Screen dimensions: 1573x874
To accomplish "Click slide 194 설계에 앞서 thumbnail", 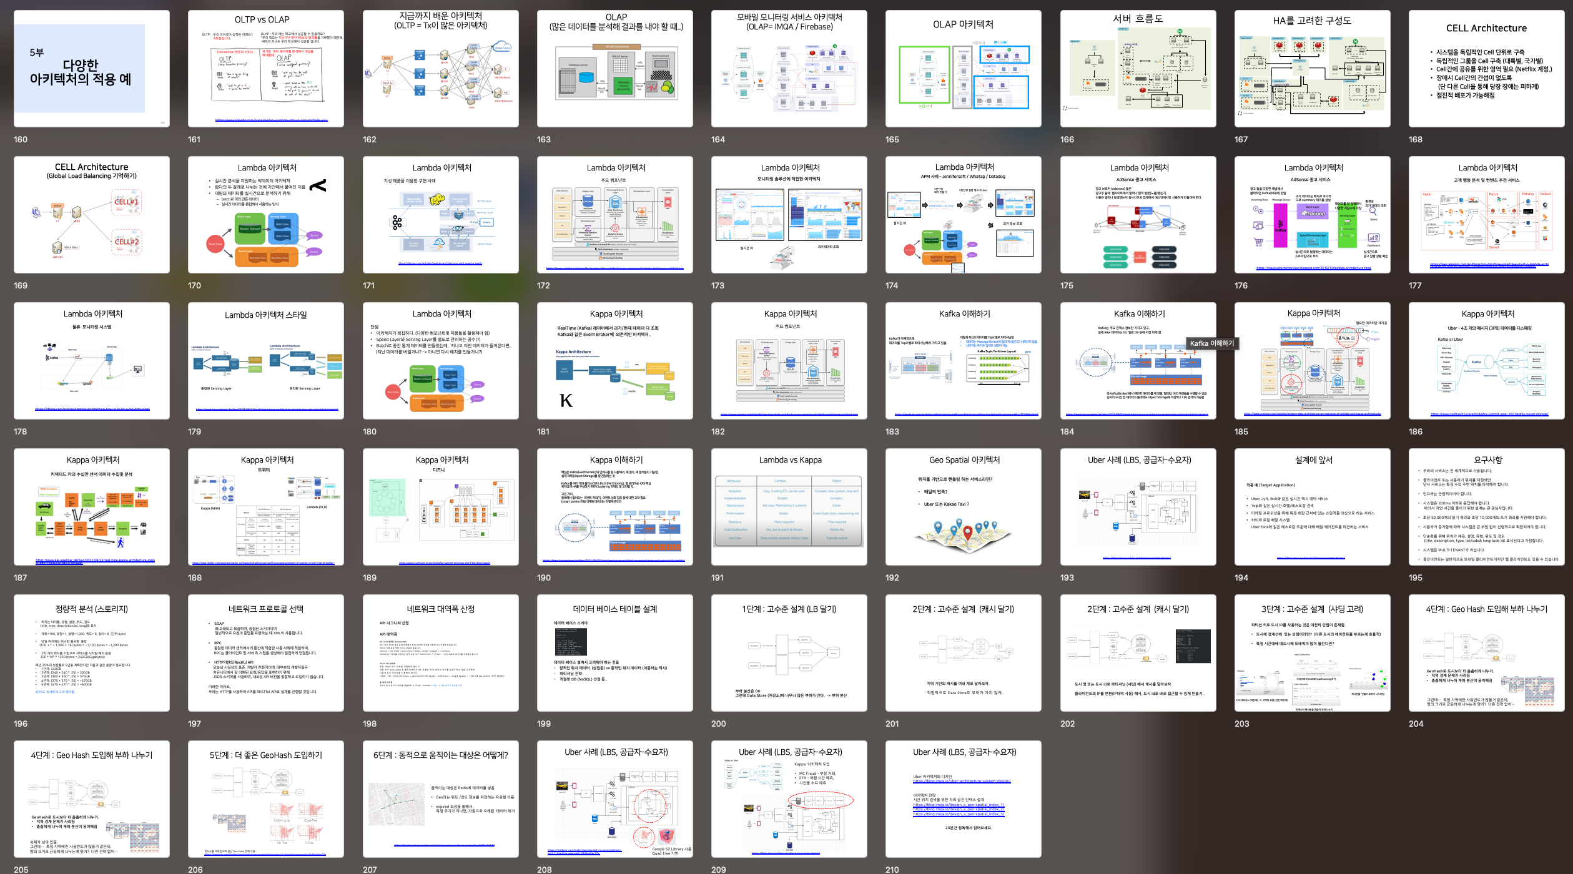I will point(1312,507).
